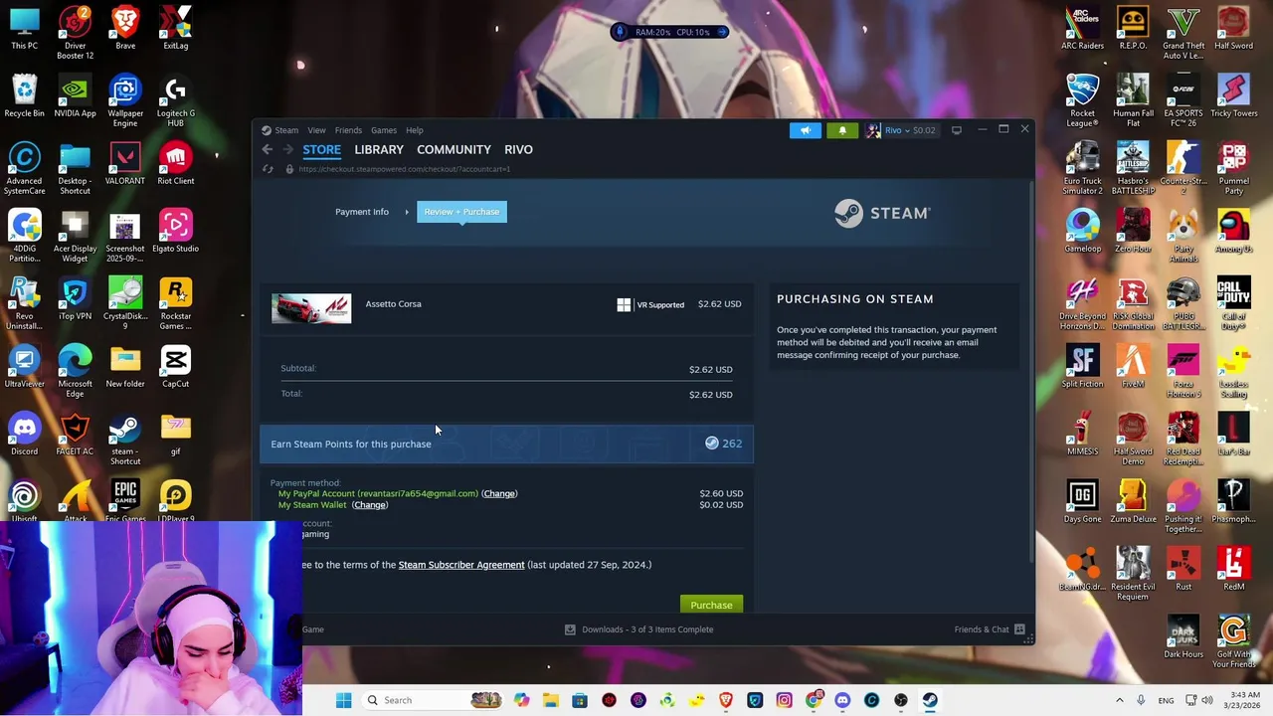The height and width of the screenshot is (716, 1273).
Task: Click the RAM and CPU monitor widget
Action: 672,32
